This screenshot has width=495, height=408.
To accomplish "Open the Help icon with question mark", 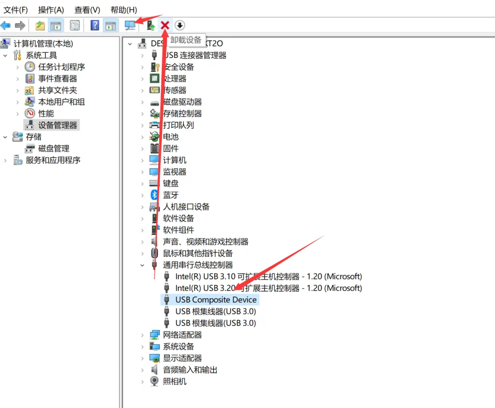I will click(95, 25).
